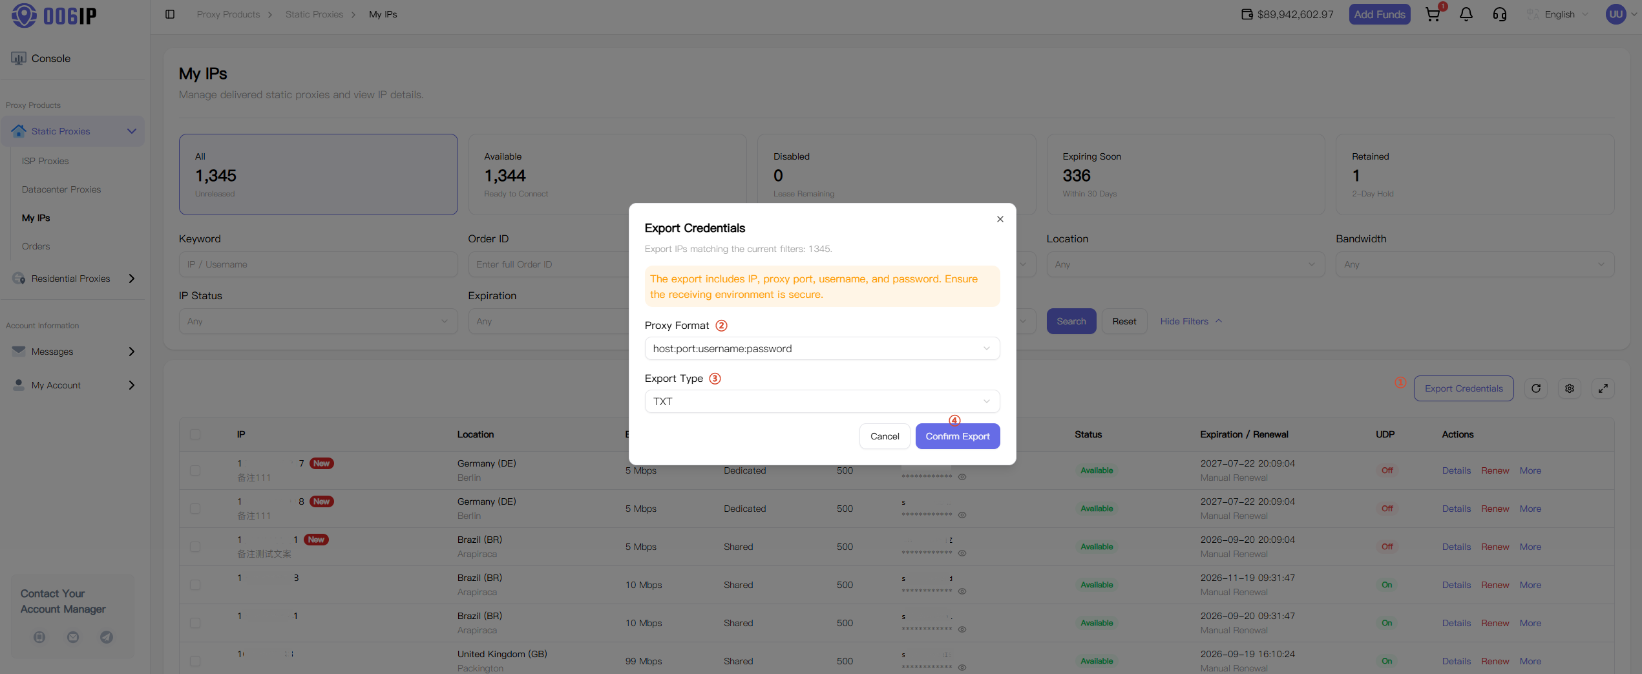
Task: Click the account manager Telegram icon
Action: (x=107, y=637)
